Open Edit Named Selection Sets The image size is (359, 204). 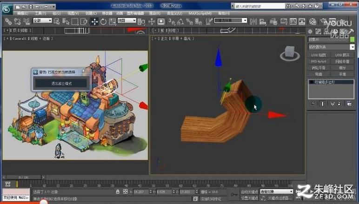click(209, 21)
